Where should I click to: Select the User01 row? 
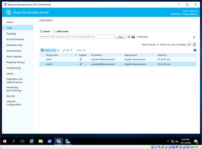point(118,59)
